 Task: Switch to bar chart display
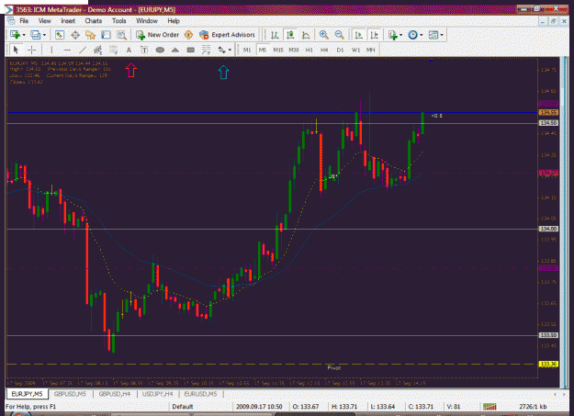click(x=275, y=35)
